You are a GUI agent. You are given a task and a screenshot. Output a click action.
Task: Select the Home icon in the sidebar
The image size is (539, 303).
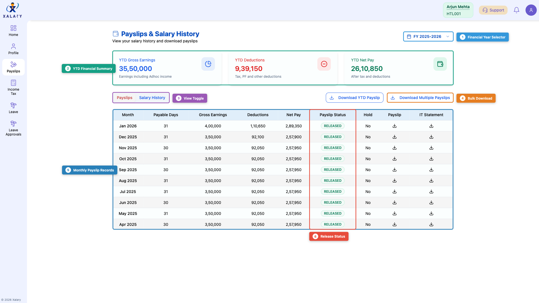click(x=13, y=31)
